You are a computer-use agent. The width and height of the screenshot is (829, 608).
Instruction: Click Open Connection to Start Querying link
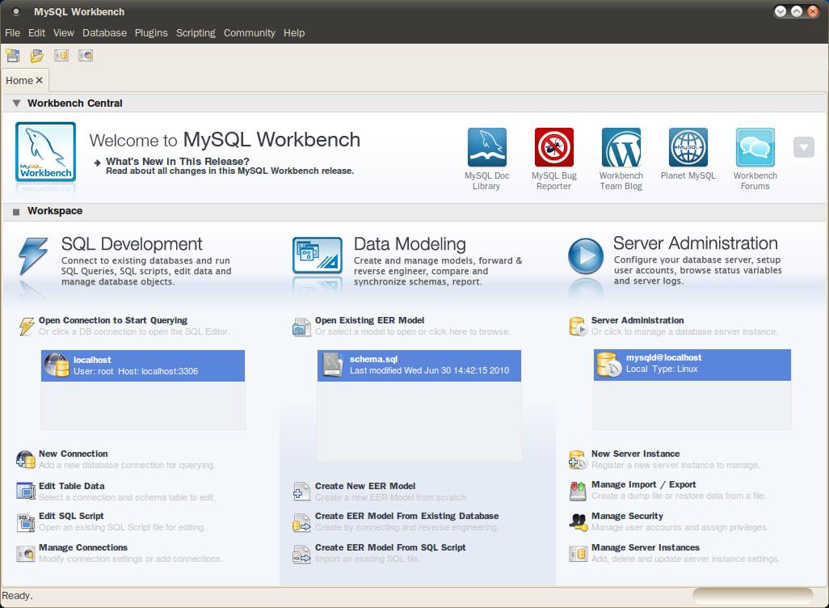pyautogui.click(x=113, y=320)
